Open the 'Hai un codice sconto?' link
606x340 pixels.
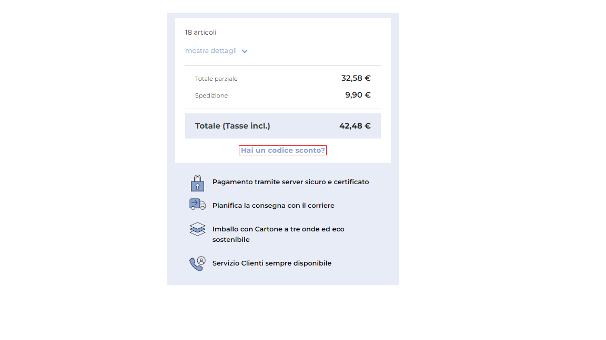(x=282, y=150)
